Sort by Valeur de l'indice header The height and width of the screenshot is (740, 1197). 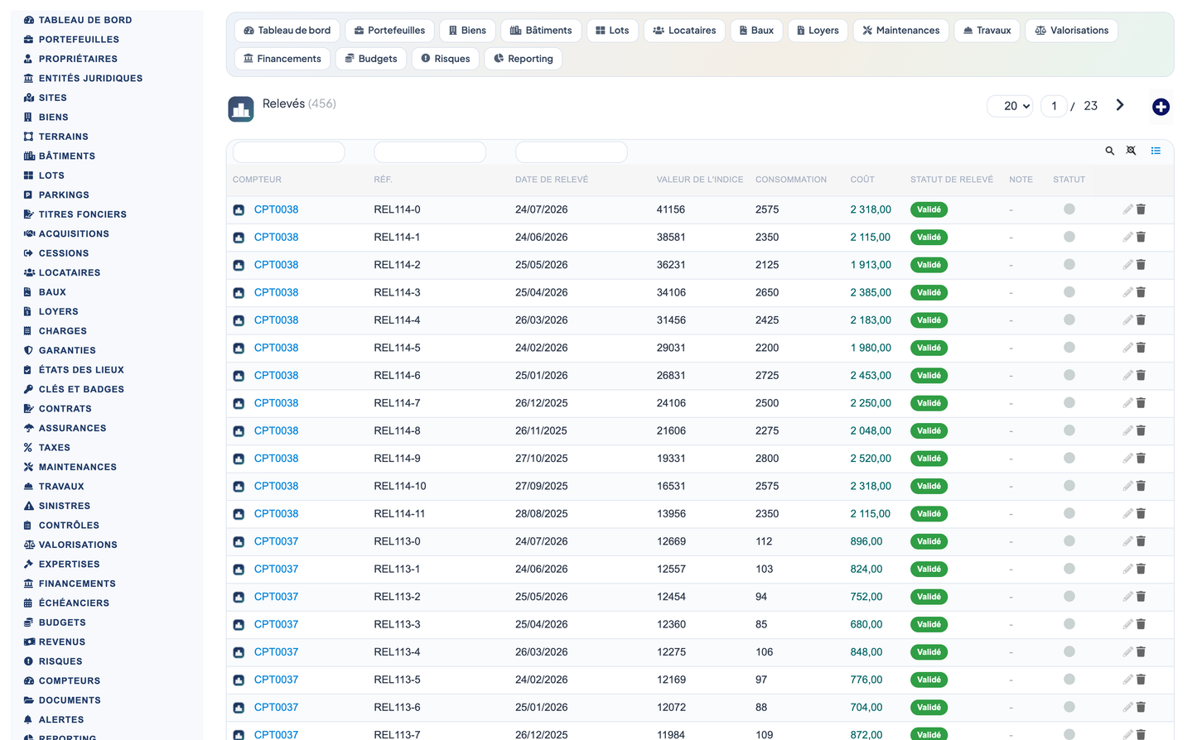click(700, 180)
